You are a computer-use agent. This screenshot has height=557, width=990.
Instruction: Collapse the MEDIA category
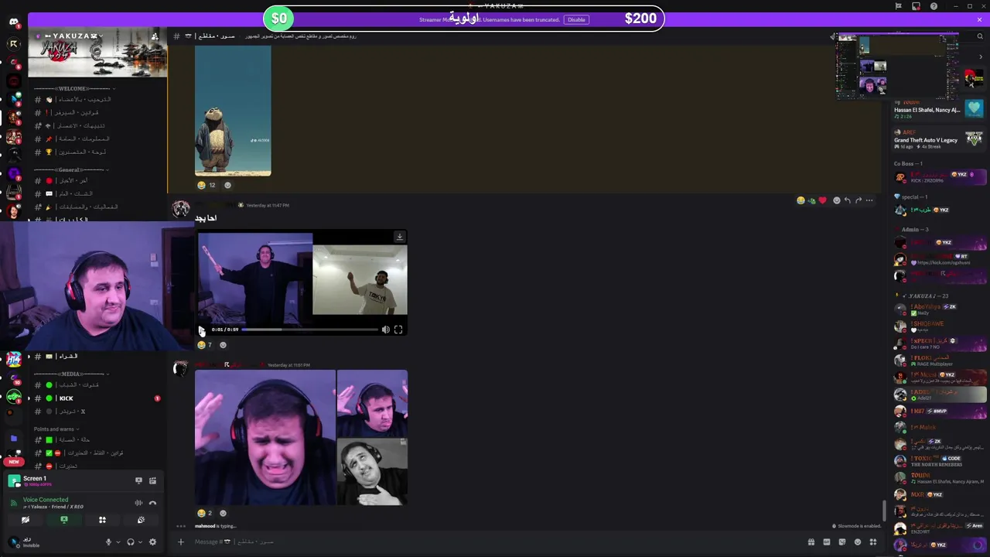click(x=72, y=374)
